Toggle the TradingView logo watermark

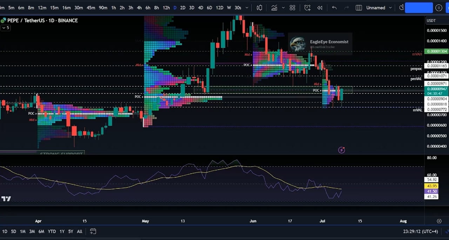coord(6,199)
